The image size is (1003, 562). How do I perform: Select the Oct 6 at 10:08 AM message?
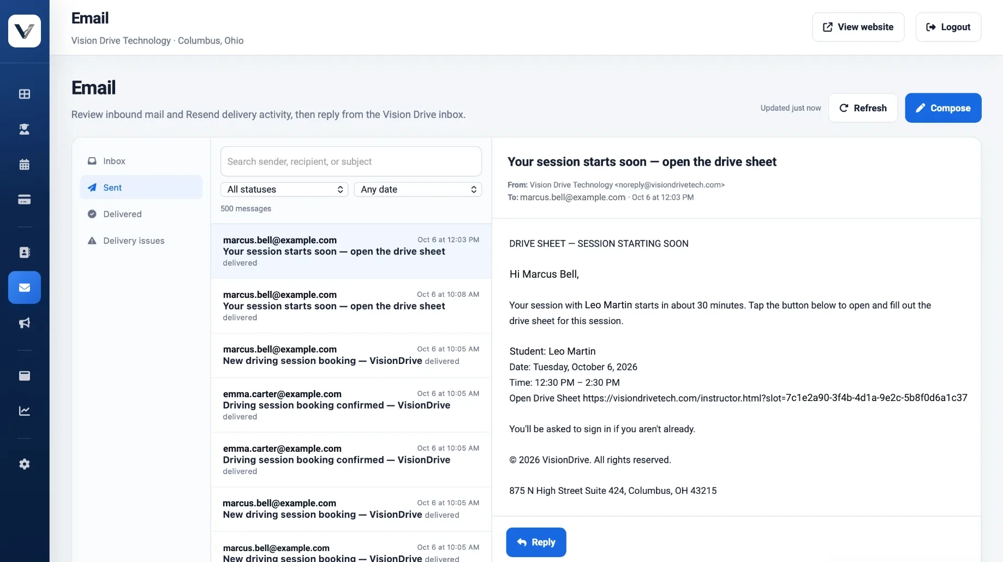[351, 306]
